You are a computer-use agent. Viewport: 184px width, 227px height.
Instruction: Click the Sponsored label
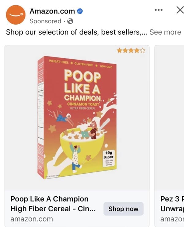45,21
